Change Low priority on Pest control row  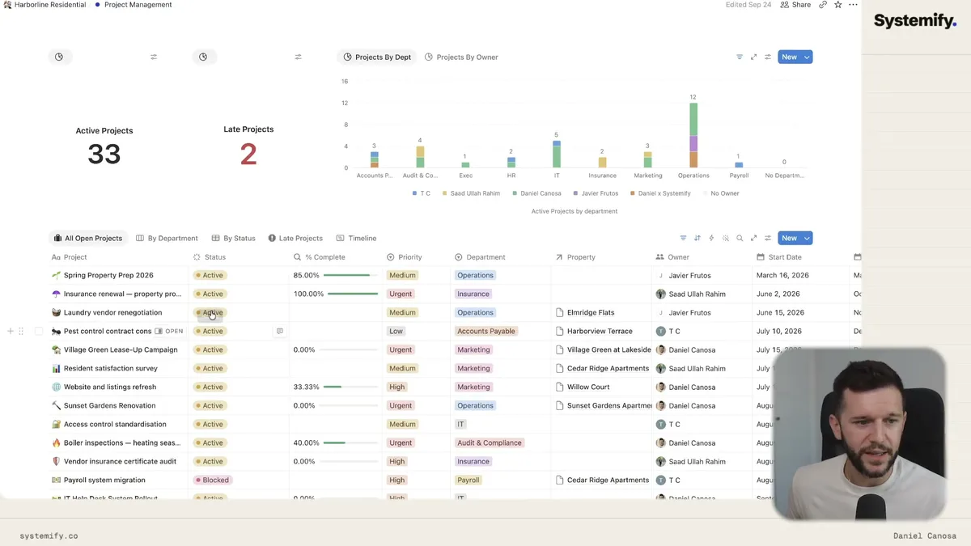(396, 331)
